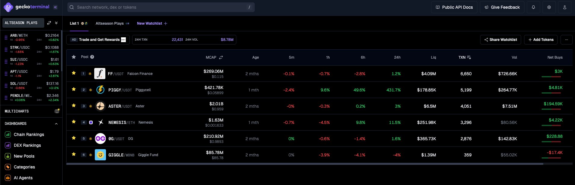Screen dimensions: 575x185
Task: Expand the Altseason Plays watchlist chevron
Action: (56, 23)
